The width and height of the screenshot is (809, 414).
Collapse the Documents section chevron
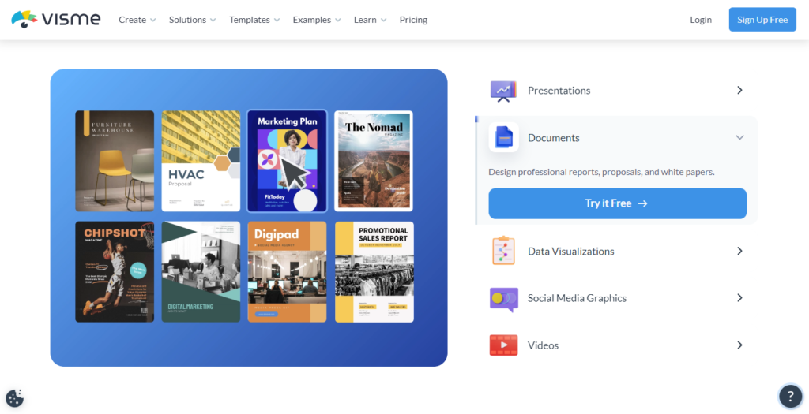[x=739, y=137]
